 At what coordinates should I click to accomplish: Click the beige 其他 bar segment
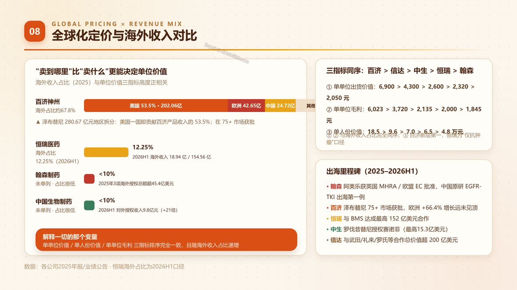pos(306,106)
